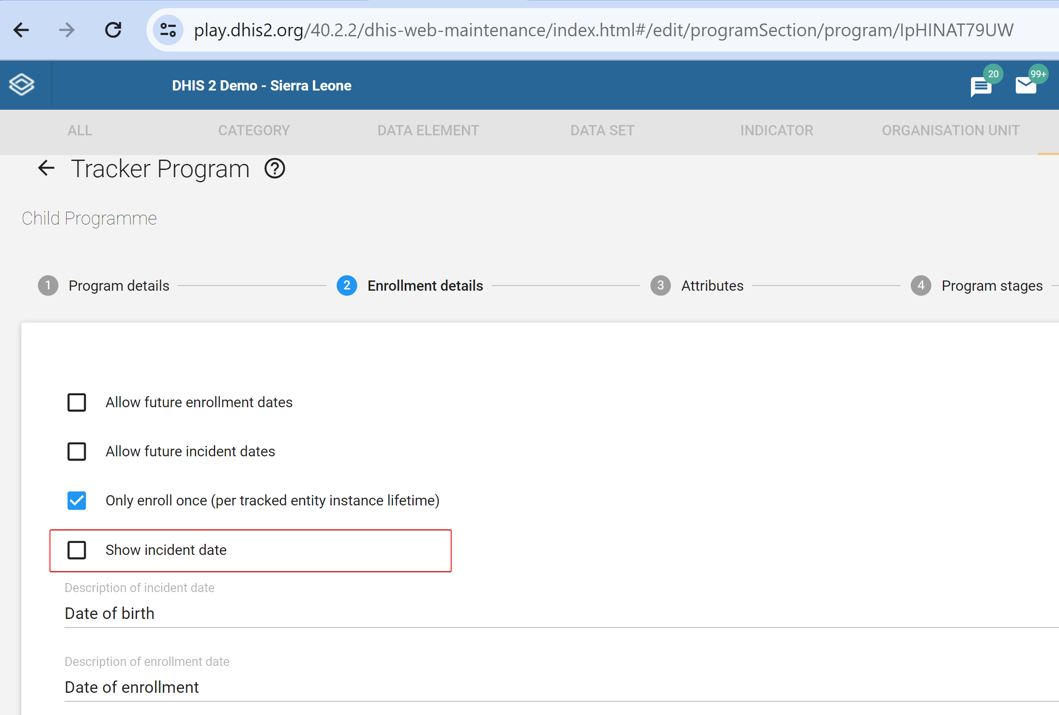Click the browser forward arrow

click(x=67, y=30)
